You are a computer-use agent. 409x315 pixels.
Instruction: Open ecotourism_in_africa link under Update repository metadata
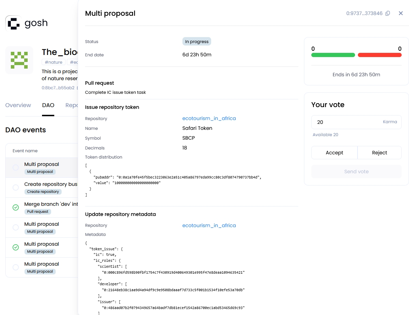tap(209, 225)
